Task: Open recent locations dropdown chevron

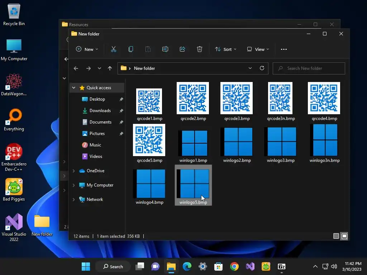Action: 100,68
